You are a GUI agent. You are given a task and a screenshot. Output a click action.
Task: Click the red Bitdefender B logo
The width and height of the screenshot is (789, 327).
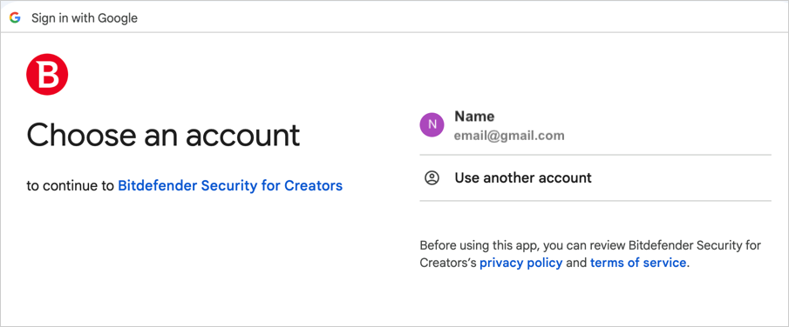pyautogui.click(x=47, y=74)
